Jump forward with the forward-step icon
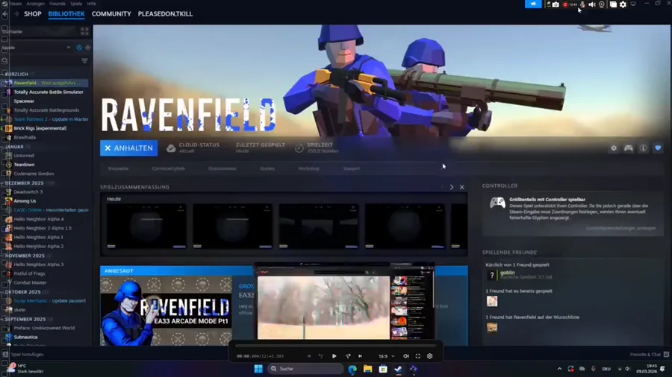This screenshot has width=672, height=377. [348, 356]
